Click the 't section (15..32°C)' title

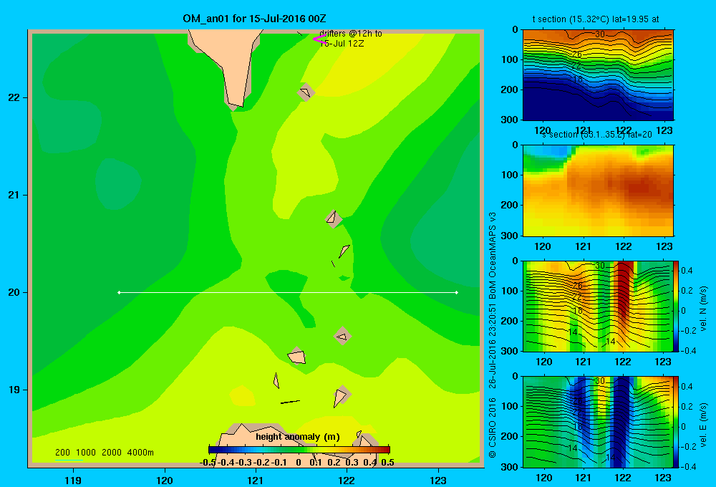click(x=571, y=19)
